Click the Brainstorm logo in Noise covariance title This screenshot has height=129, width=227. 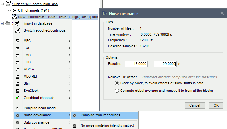click(x=105, y=13)
